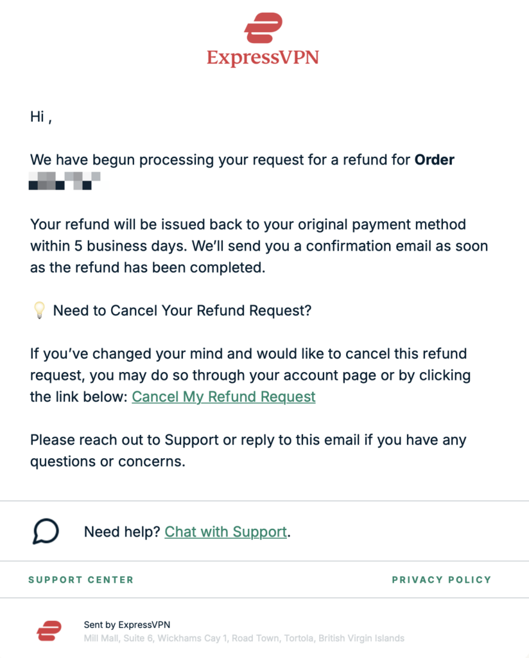Click the "within 5 business days" paragraph
This screenshot has width=529, height=658.
(257, 247)
